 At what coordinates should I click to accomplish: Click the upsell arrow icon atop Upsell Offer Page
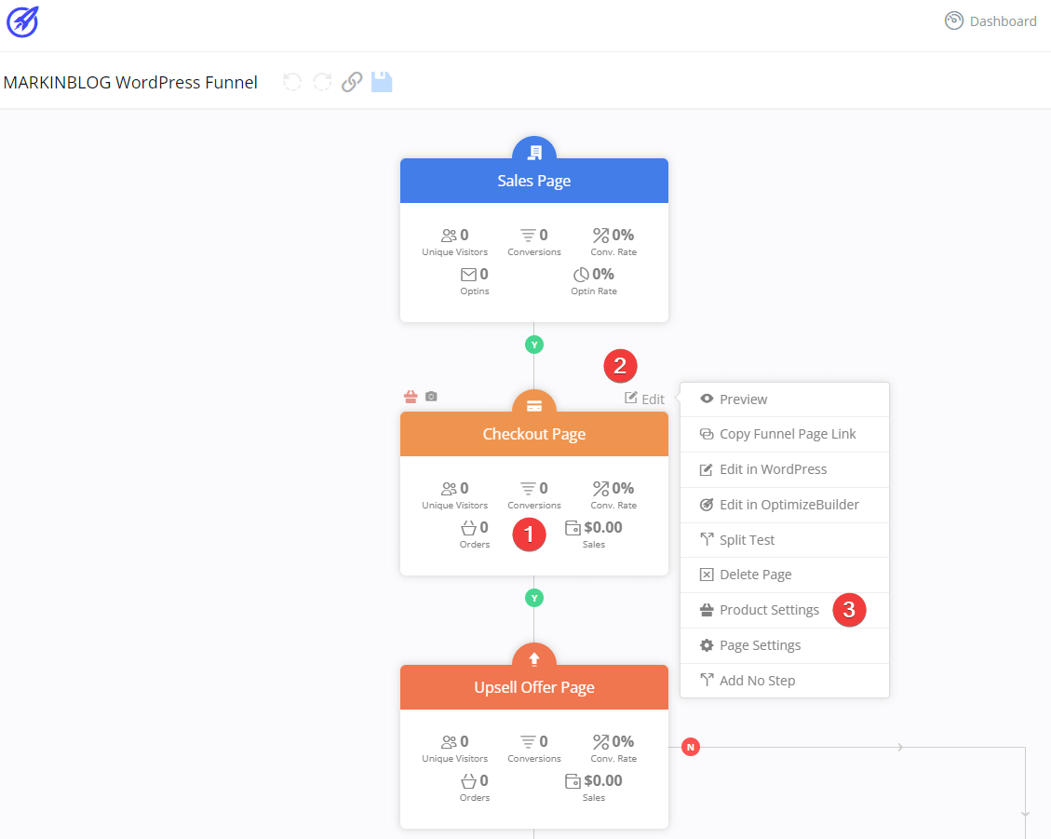(x=533, y=659)
